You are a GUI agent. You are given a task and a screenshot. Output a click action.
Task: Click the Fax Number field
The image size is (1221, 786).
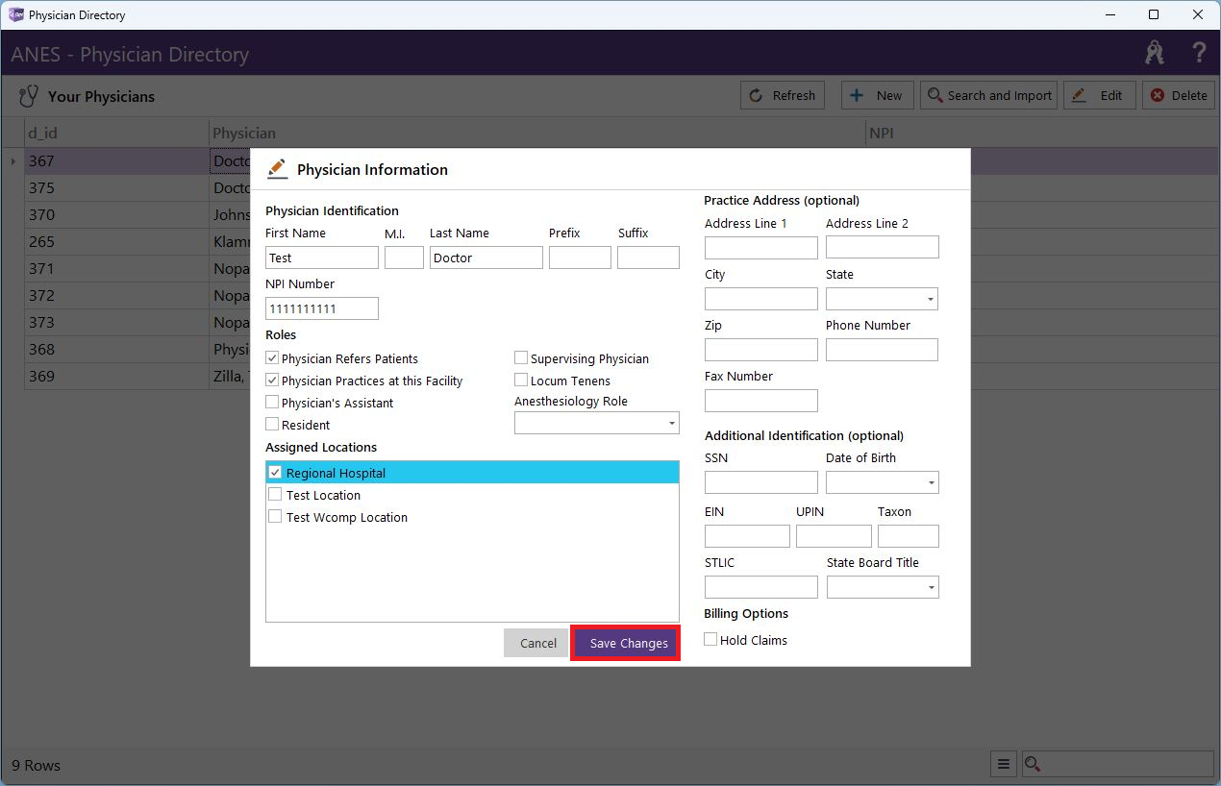tap(761, 401)
